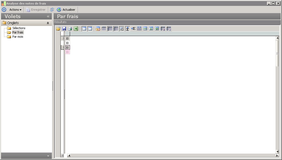Screen dimensions: 282x160
Task: Click the blue circle icon beside Actions
Action: [4, 10]
